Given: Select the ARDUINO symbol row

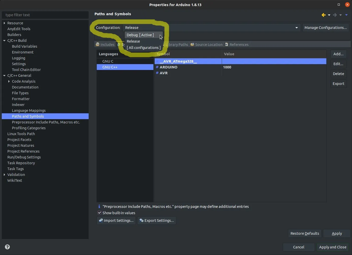Looking at the screenshot, I should (240, 67).
